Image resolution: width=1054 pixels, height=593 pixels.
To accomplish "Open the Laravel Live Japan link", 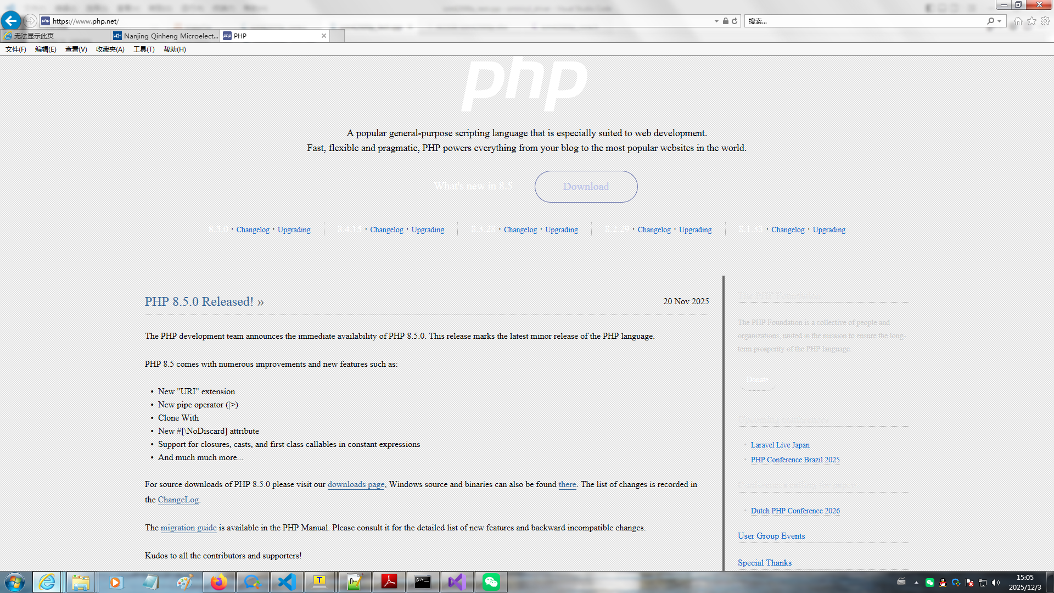I will pyautogui.click(x=780, y=445).
